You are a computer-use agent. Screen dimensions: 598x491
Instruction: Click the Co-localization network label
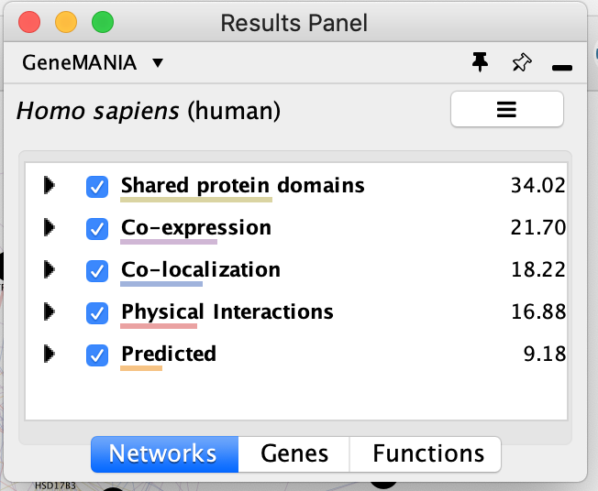click(201, 270)
